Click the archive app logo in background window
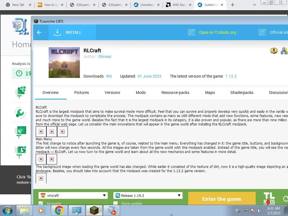This screenshot has width=288, height=216. tap(20, 26)
